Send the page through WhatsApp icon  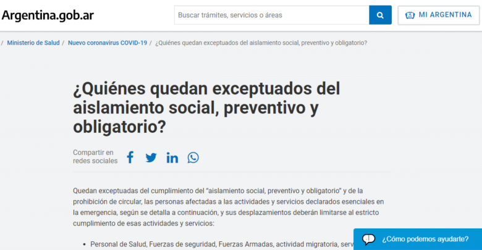[x=193, y=157]
